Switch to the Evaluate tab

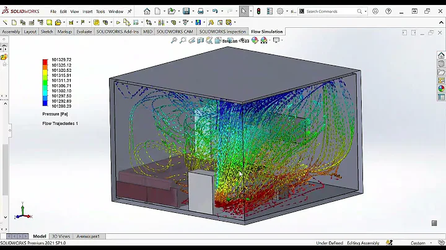point(84,32)
